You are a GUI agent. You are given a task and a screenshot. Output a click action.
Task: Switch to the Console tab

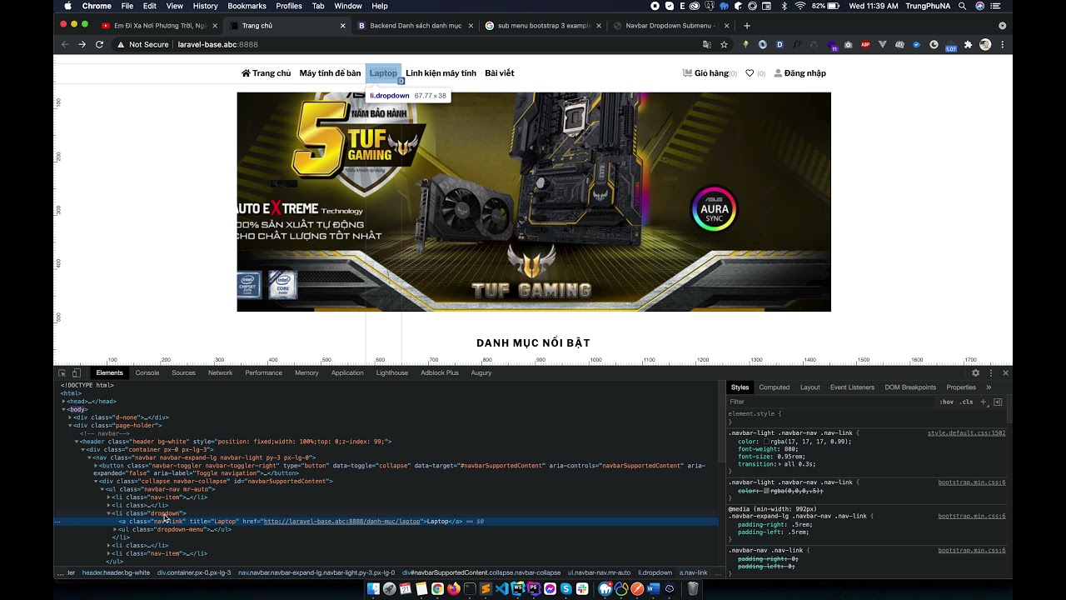click(147, 372)
